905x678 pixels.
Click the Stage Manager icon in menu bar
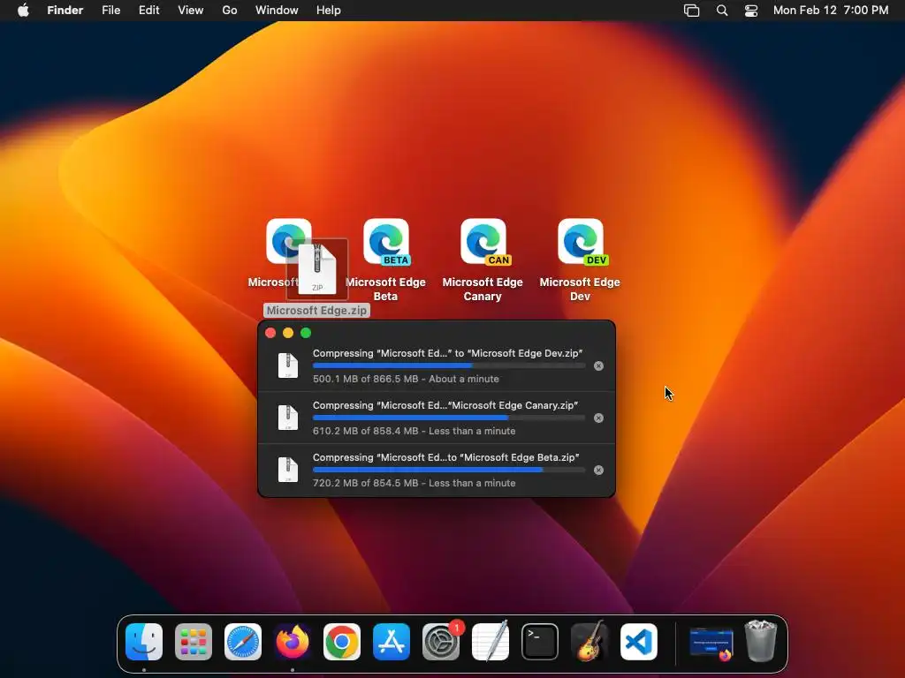[x=691, y=11]
